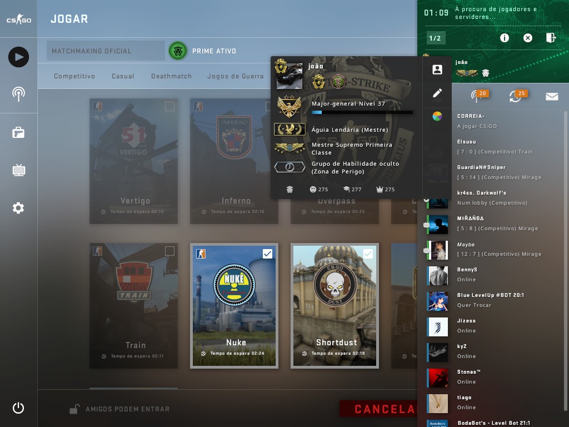Check the Vertigo map checkbox

pos(169,106)
